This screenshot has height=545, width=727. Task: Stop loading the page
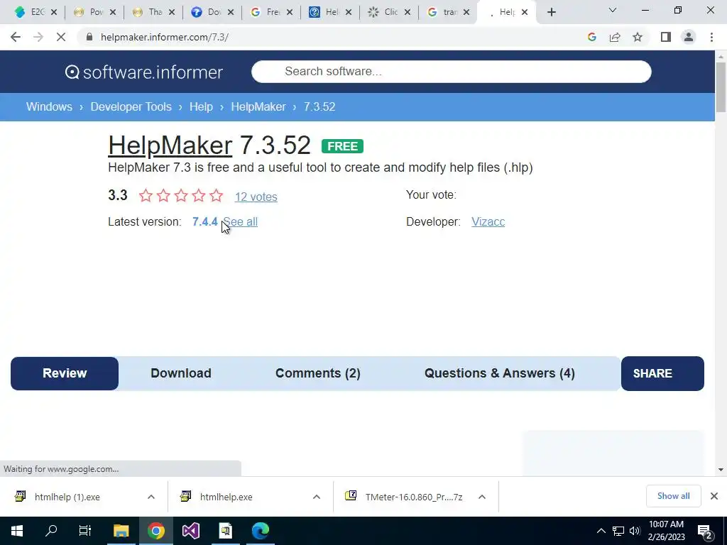[61, 37]
